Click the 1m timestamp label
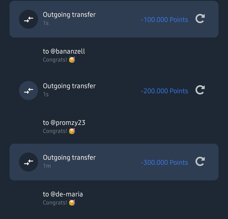 click(x=47, y=166)
